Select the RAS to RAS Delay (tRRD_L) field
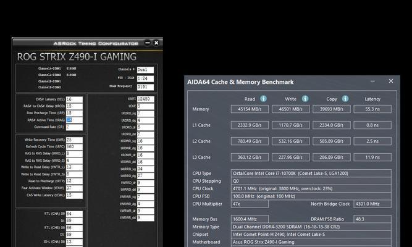Screen dimensions: 412x247 [74, 154]
